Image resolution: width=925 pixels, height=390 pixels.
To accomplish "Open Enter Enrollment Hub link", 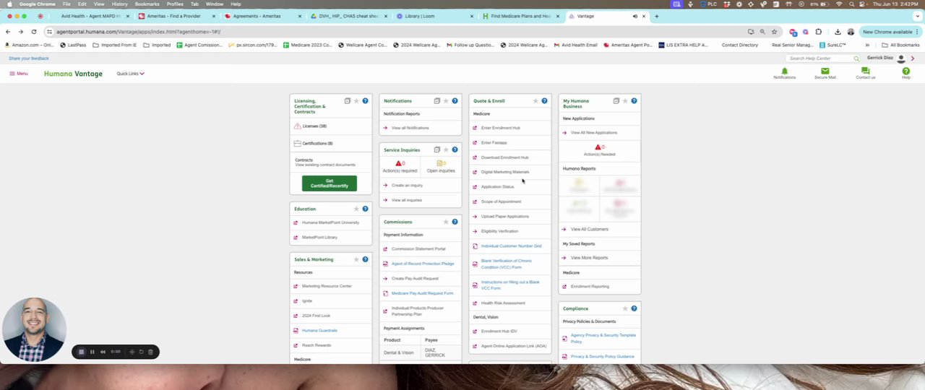I will click(501, 128).
